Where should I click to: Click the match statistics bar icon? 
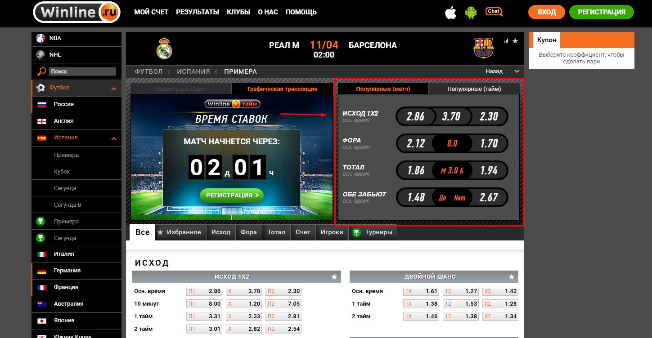pyautogui.click(x=506, y=41)
